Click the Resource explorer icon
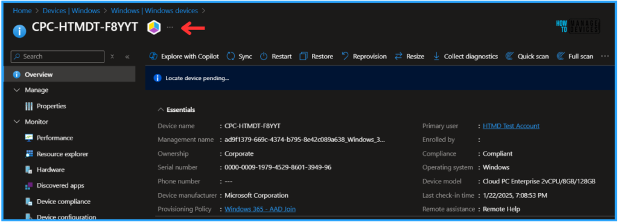 pos(29,154)
